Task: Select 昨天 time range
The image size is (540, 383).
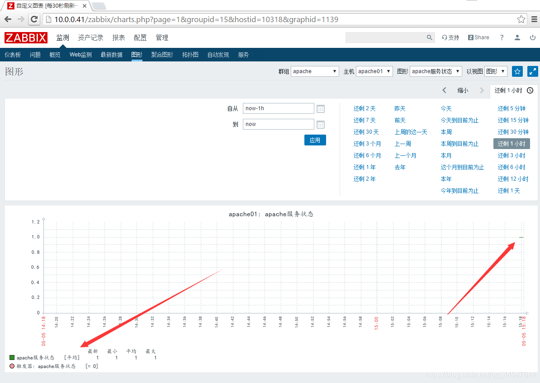Action: pos(400,109)
